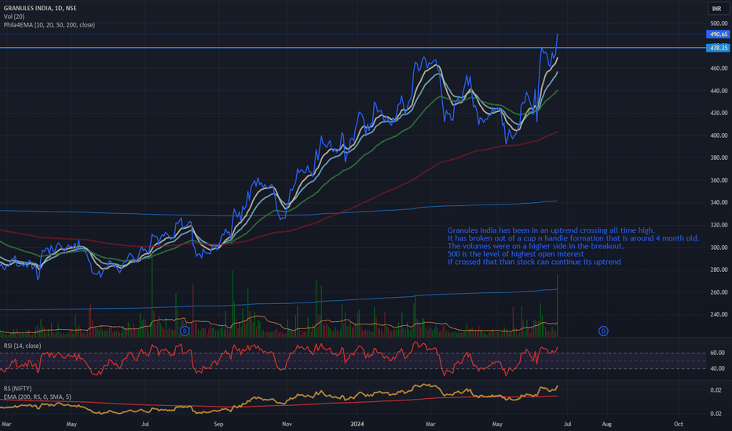Select the Vol (20) indicator legend
732x431 pixels.
click(14, 16)
